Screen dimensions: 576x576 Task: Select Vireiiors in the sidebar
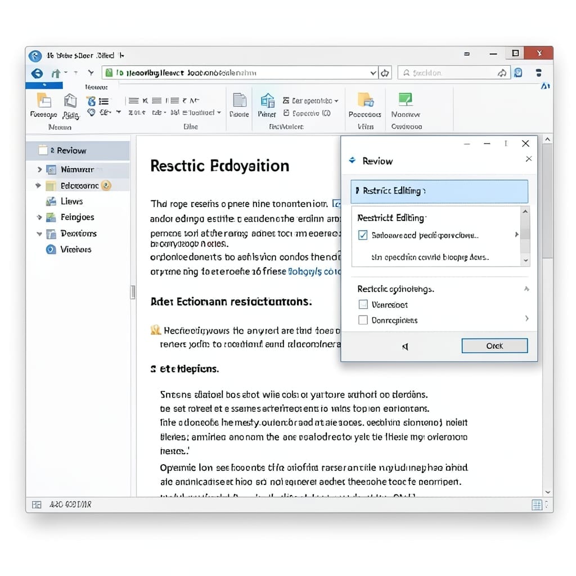point(76,249)
